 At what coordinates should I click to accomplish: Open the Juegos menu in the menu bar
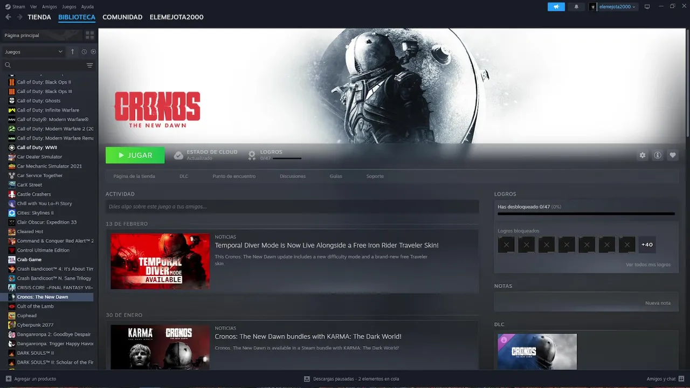[69, 6]
